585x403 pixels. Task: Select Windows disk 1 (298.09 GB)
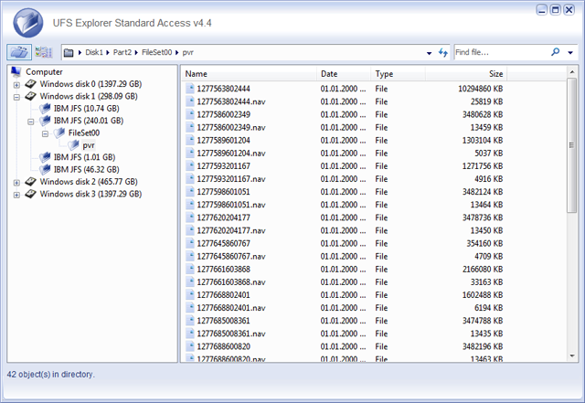pos(89,96)
